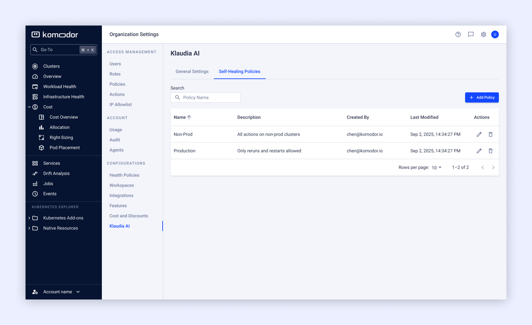Sort the table by Name column
This screenshot has height=325, width=532.
coord(182,117)
